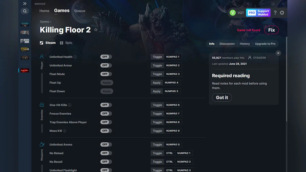The image size is (306, 172).
Task: Change the NUMPAD 1 hotkey for Unlimited Health
Action: point(173,57)
